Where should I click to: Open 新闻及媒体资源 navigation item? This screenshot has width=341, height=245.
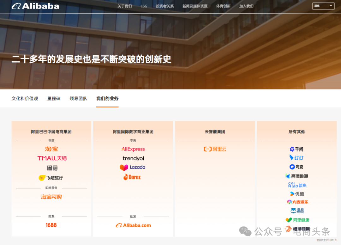(195, 6)
